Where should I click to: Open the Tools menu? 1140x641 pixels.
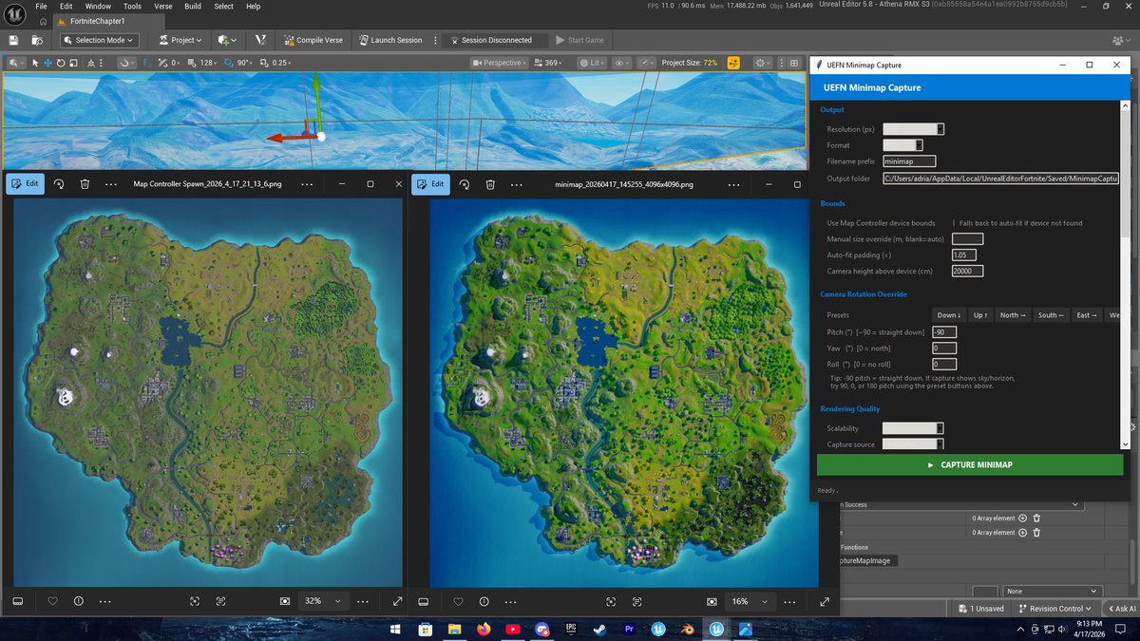pyautogui.click(x=132, y=6)
